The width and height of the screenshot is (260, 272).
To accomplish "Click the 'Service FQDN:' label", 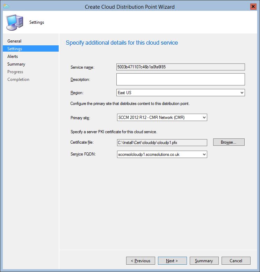I will (x=83, y=154).
